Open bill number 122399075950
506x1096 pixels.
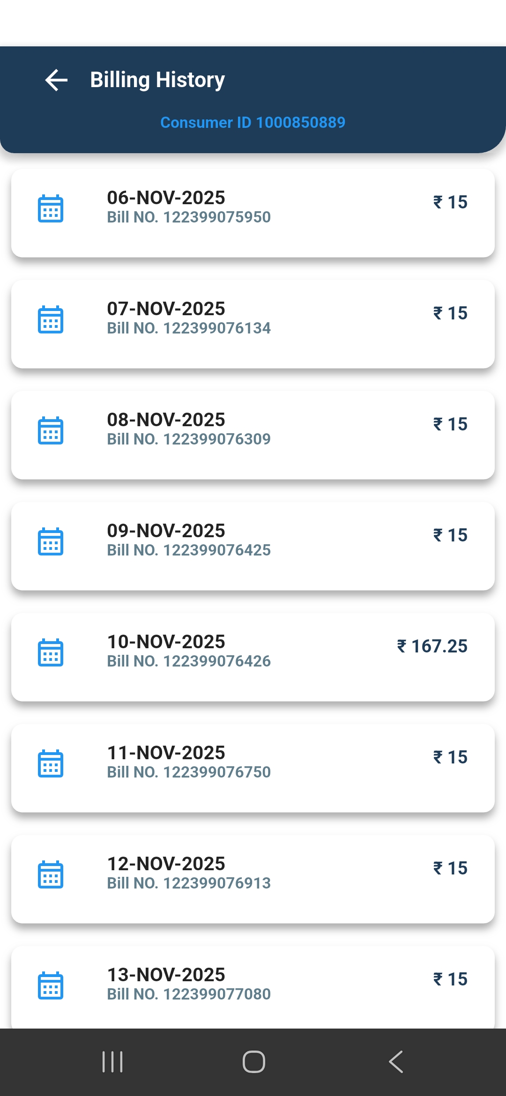tap(189, 217)
